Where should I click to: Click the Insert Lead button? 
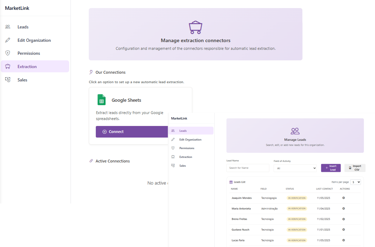tap(330, 168)
